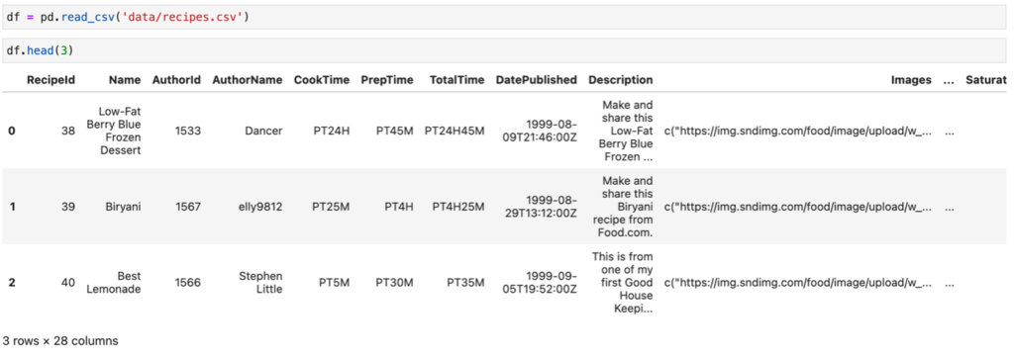Click the PrepTime column header
1014x359 pixels.
(387, 80)
